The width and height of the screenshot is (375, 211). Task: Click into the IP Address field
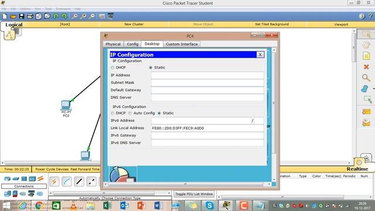point(207,75)
